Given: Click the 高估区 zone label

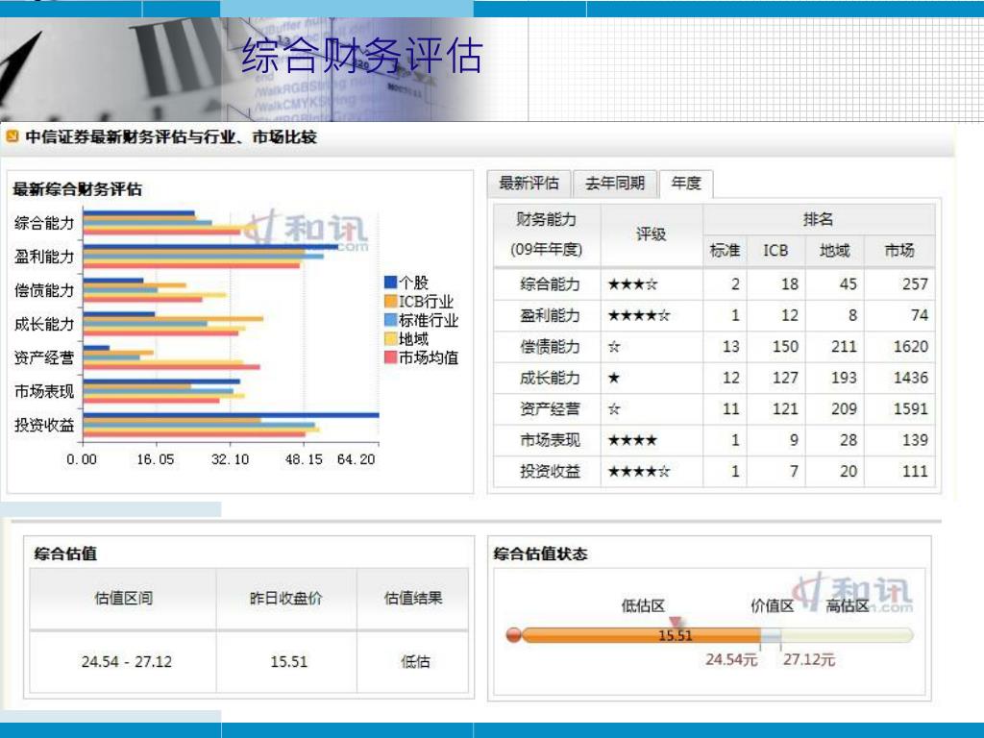Looking at the screenshot, I should click(x=848, y=605).
